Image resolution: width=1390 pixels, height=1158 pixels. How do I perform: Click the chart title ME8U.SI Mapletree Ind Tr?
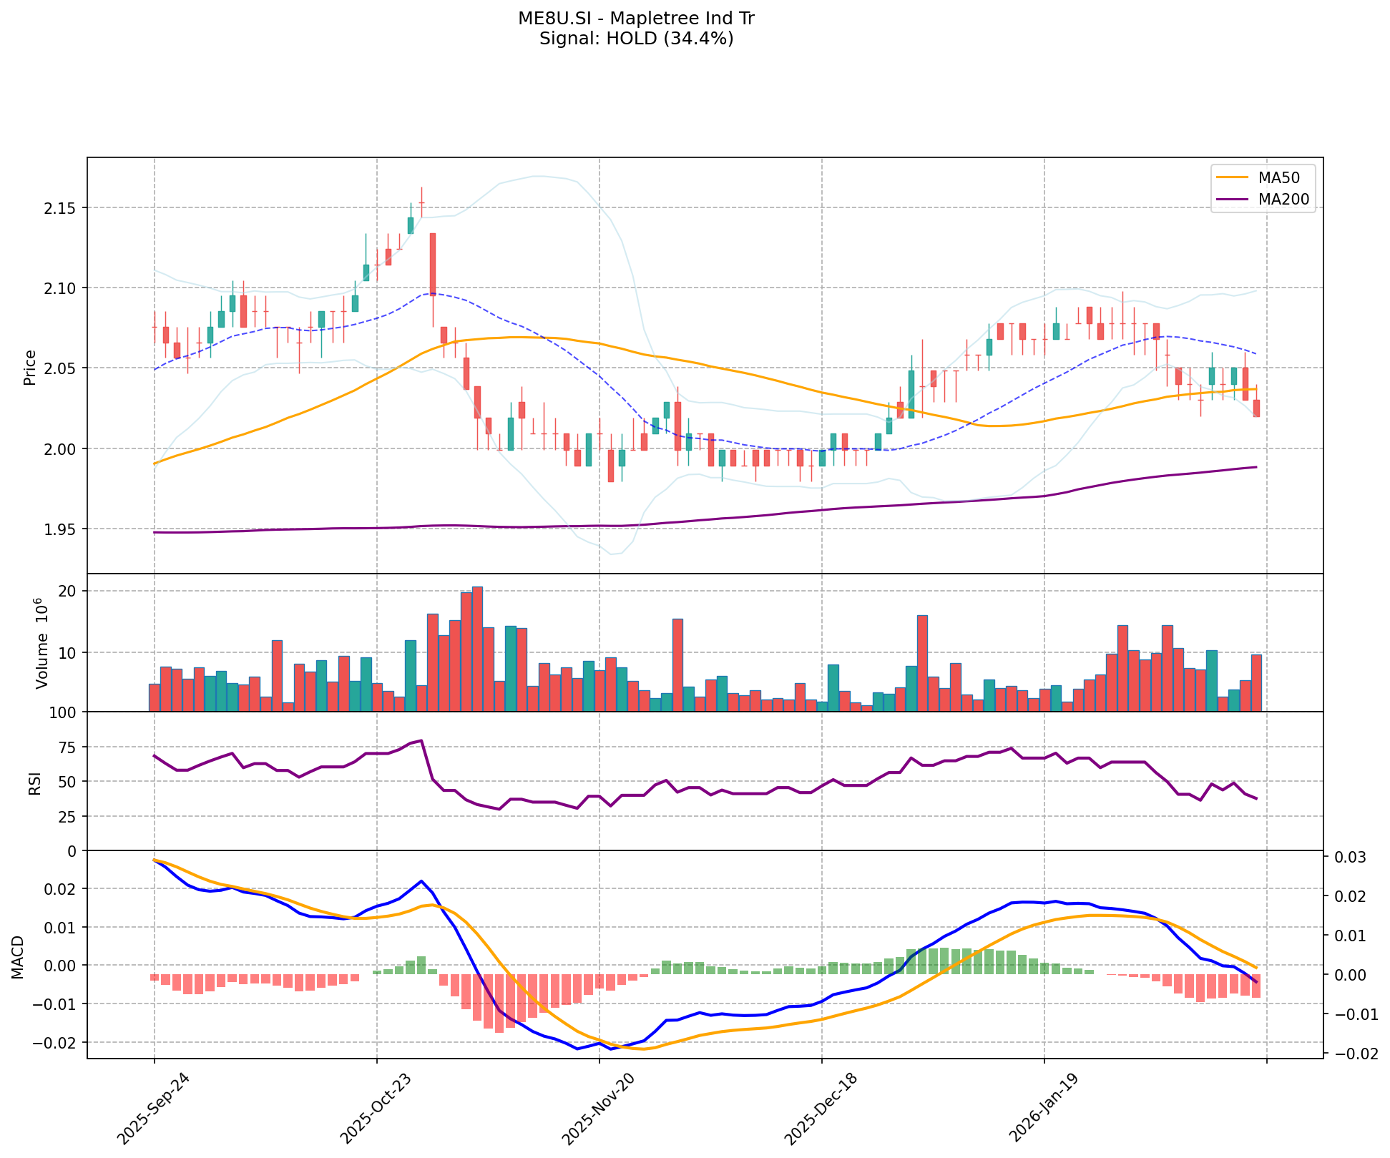636,19
